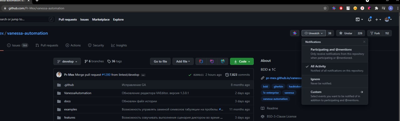Click the Unwatch dropdown button
The image size is (400, 121).
coord(313,33)
